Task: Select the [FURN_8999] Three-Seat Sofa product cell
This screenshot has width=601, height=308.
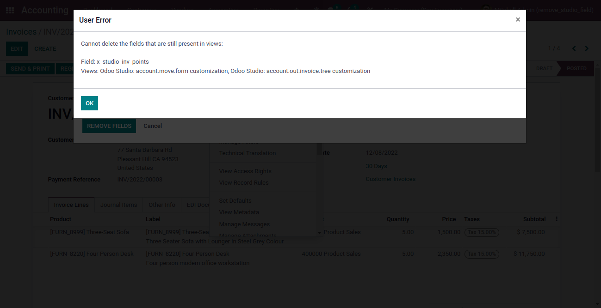Action: pyautogui.click(x=89, y=232)
